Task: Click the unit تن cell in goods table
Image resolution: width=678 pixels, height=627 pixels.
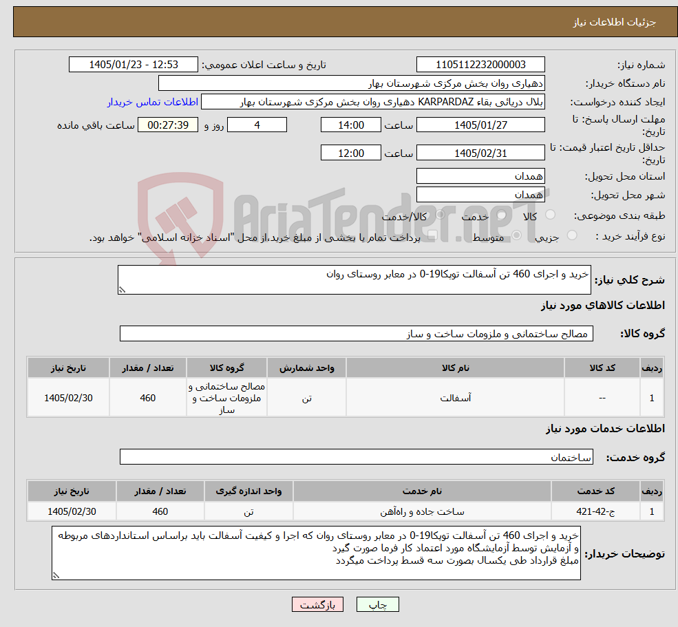Action: [306, 398]
